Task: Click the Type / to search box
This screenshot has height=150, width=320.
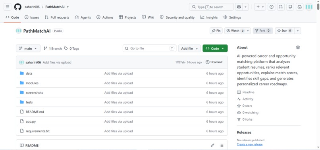Action: 211,7
